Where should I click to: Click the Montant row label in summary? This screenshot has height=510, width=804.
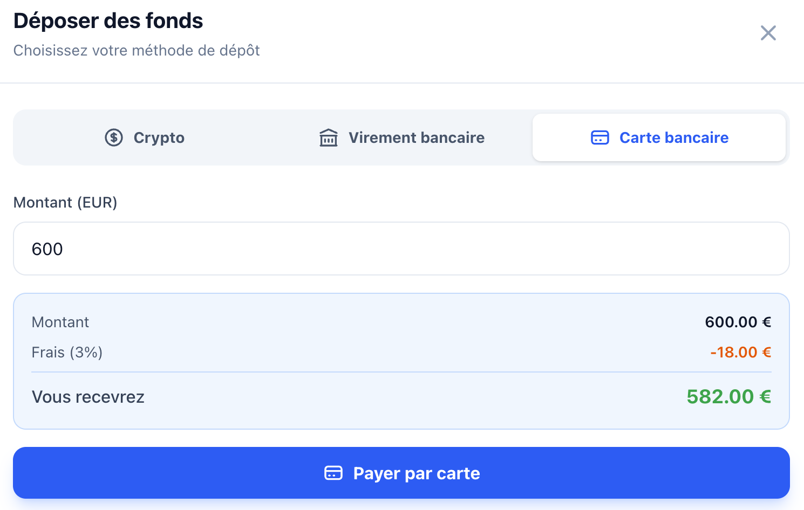(x=60, y=322)
